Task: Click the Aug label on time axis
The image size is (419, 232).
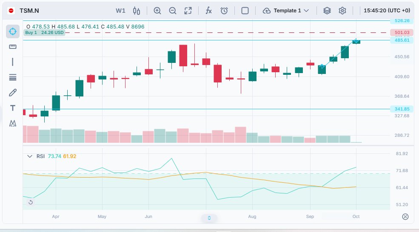Action: [x=252, y=217]
